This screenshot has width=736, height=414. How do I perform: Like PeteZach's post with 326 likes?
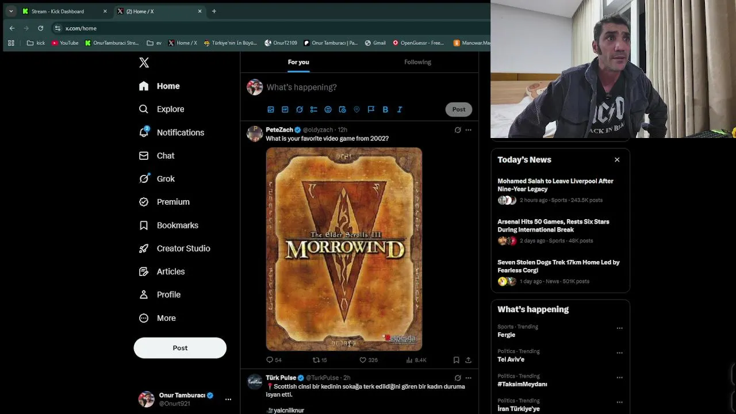369,360
